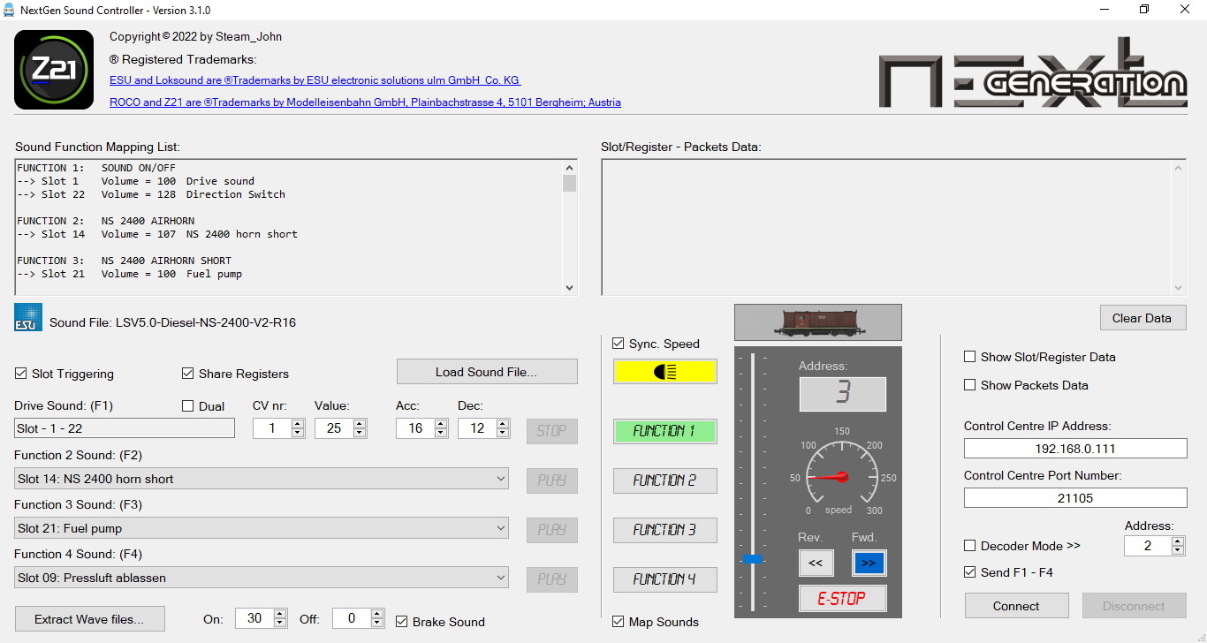The image size is (1207, 643).
Task: Click the Acc value field
Action: point(416,428)
